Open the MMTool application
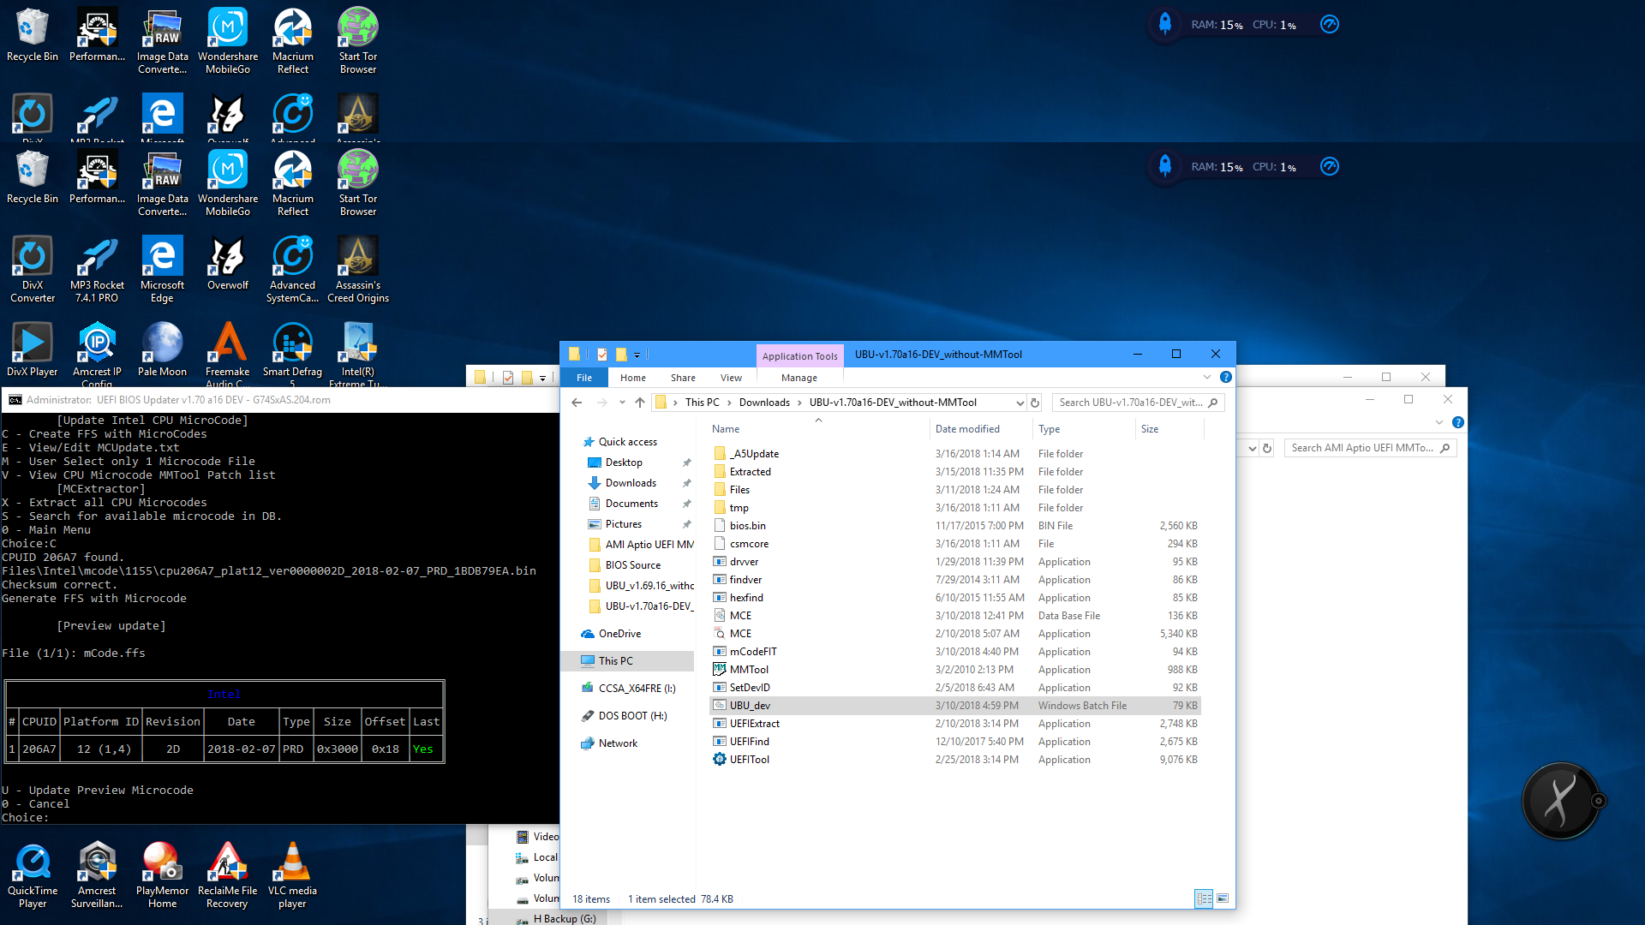The width and height of the screenshot is (1645, 925). coord(751,669)
